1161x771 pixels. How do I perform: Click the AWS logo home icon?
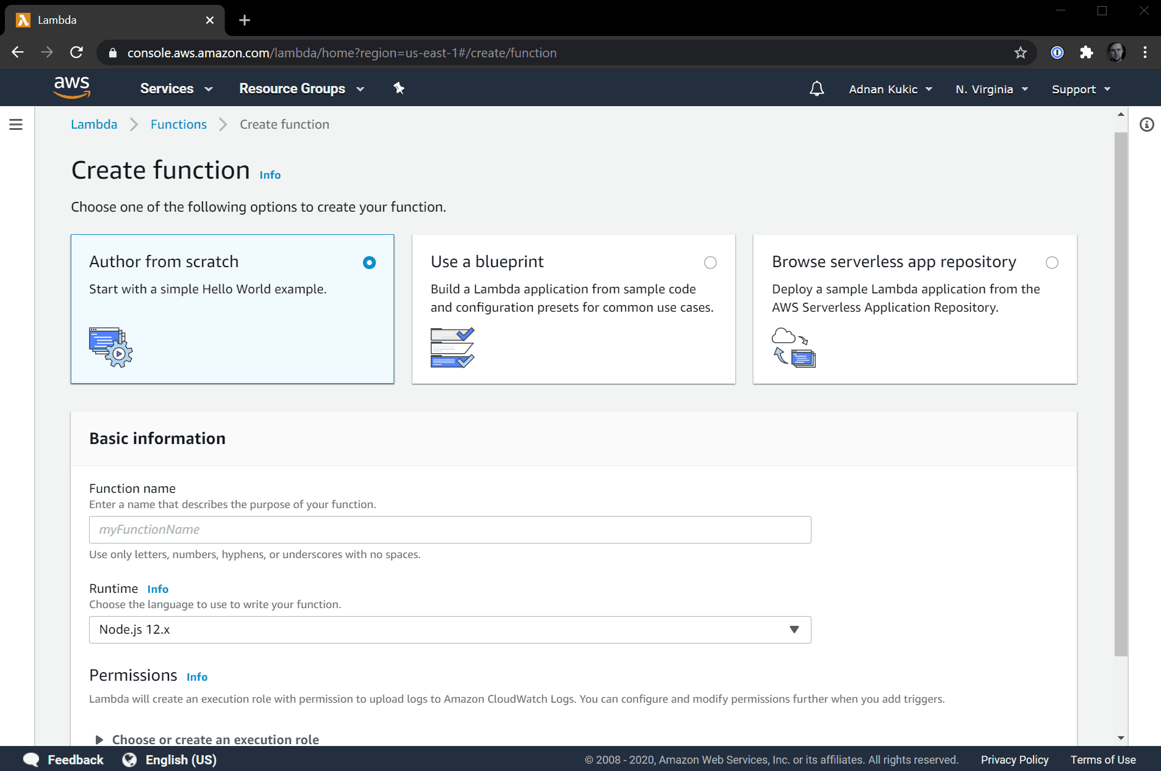point(72,88)
